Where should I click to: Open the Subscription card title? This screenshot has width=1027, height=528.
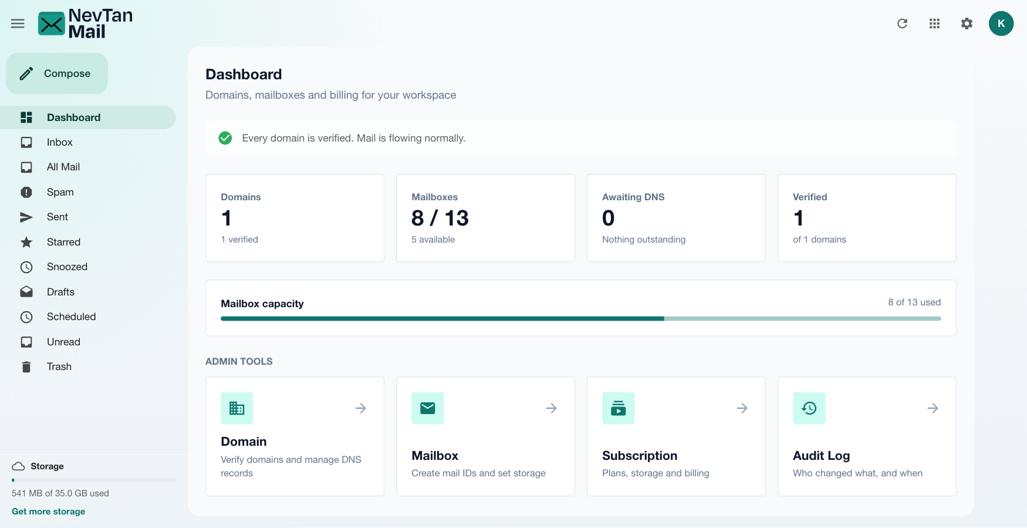[640, 456]
